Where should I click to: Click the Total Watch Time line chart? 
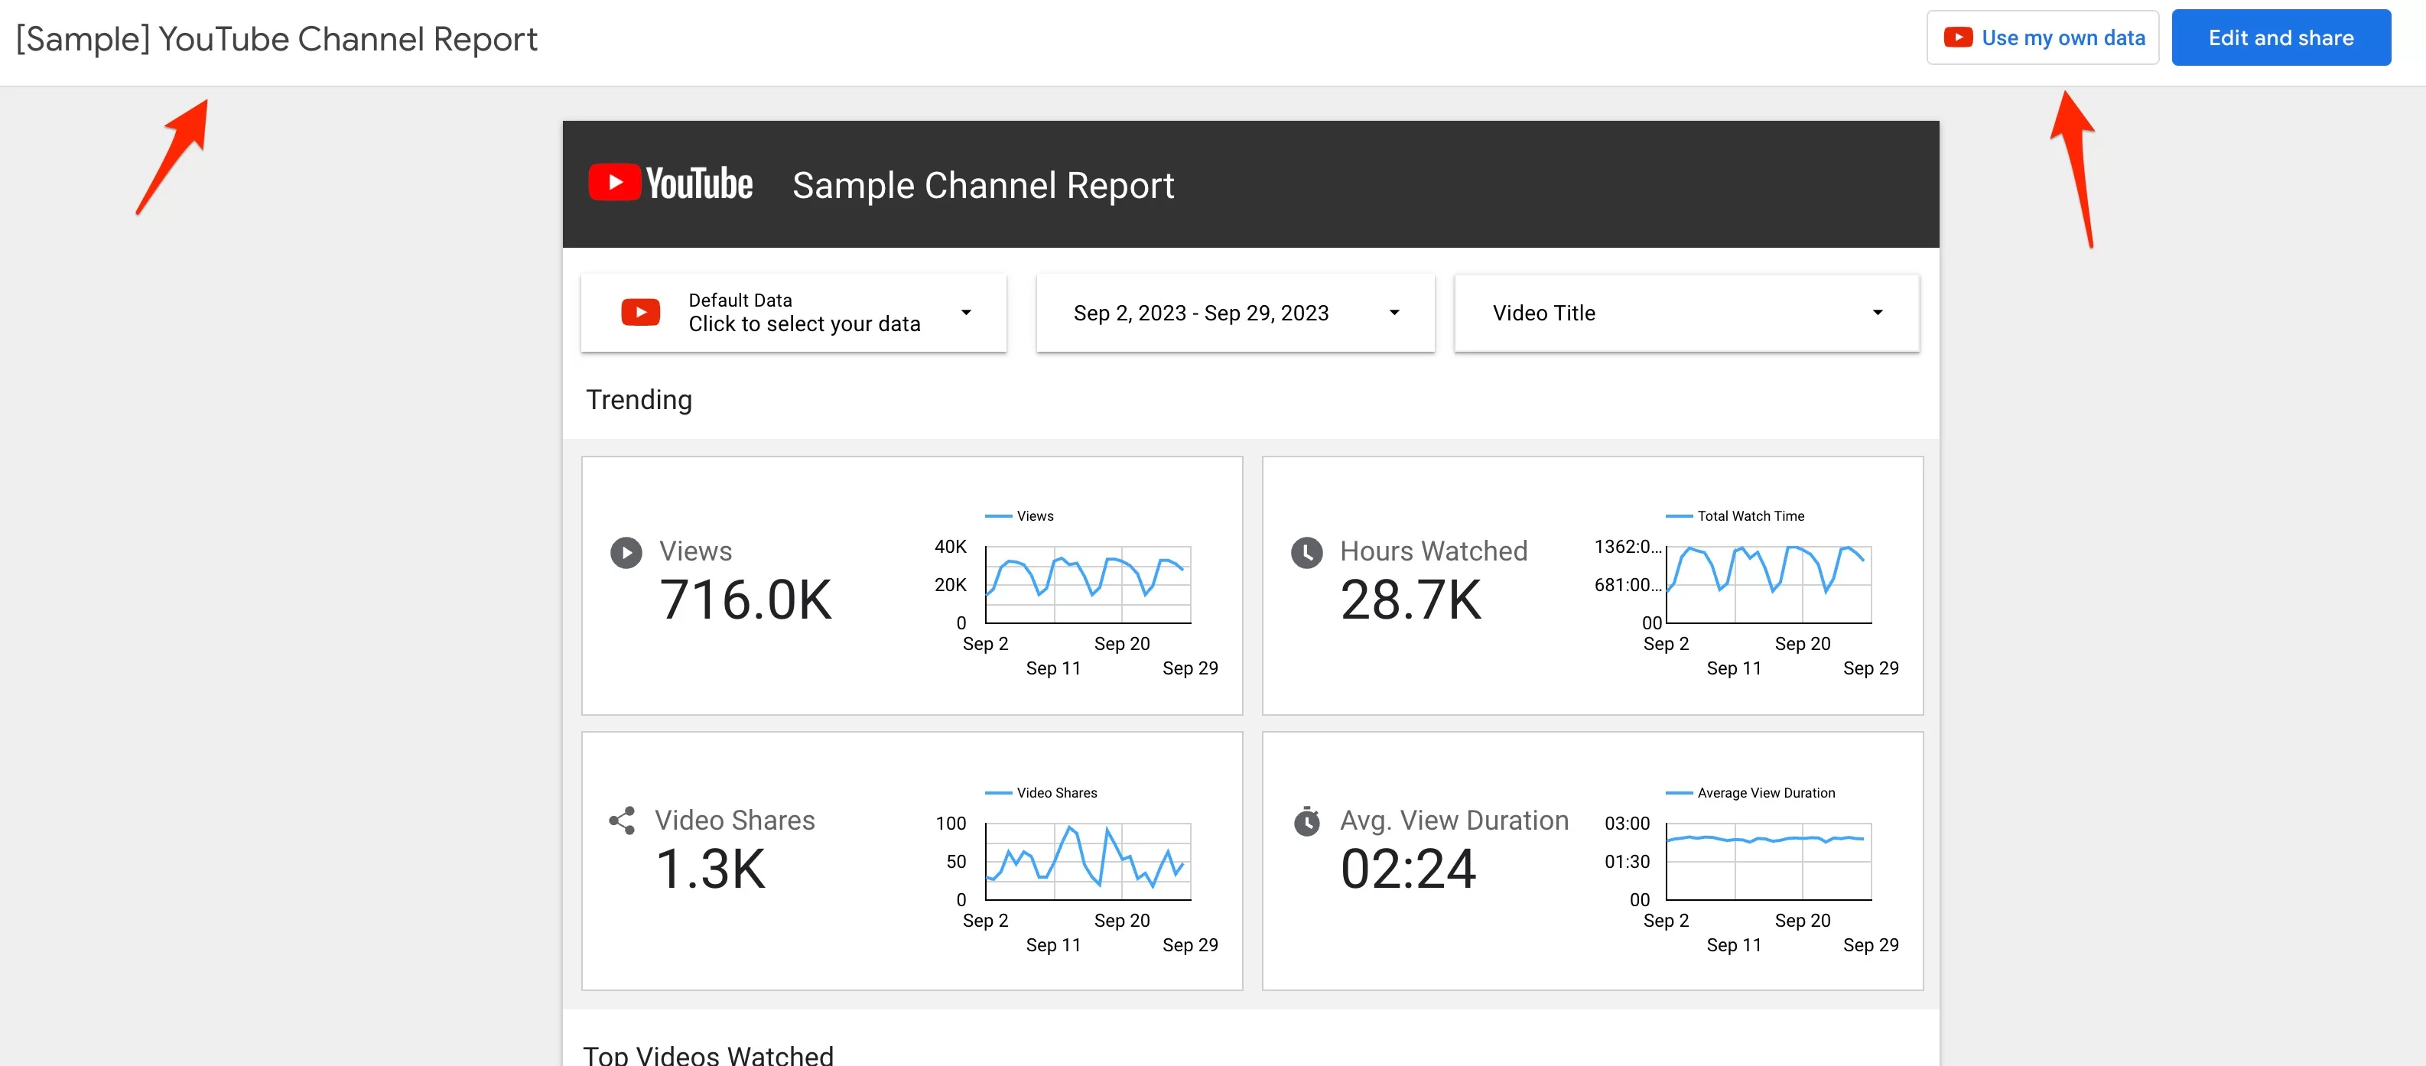tap(1767, 583)
